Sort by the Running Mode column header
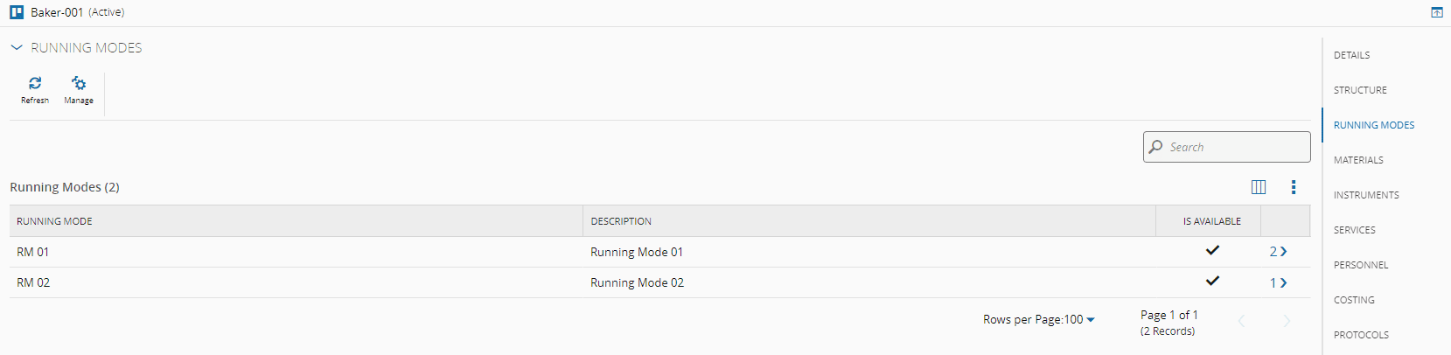1451x355 pixels. [x=54, y=221]
